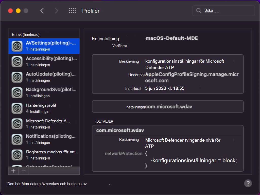
Task: Click the signer AppleConfigProfileSigning.manage.microsoft.com text
Action: click(192, 77)
